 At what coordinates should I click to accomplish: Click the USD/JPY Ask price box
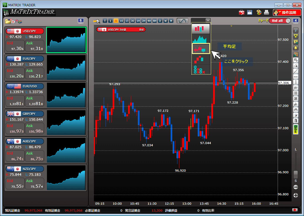[x=35, y=46]
